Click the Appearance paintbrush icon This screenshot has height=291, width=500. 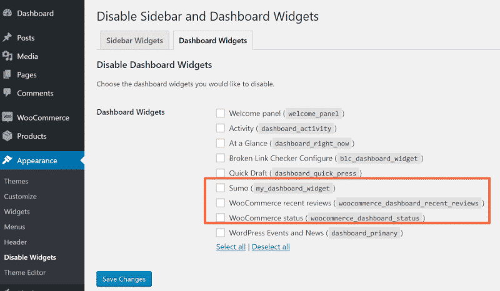click(7, 160)
